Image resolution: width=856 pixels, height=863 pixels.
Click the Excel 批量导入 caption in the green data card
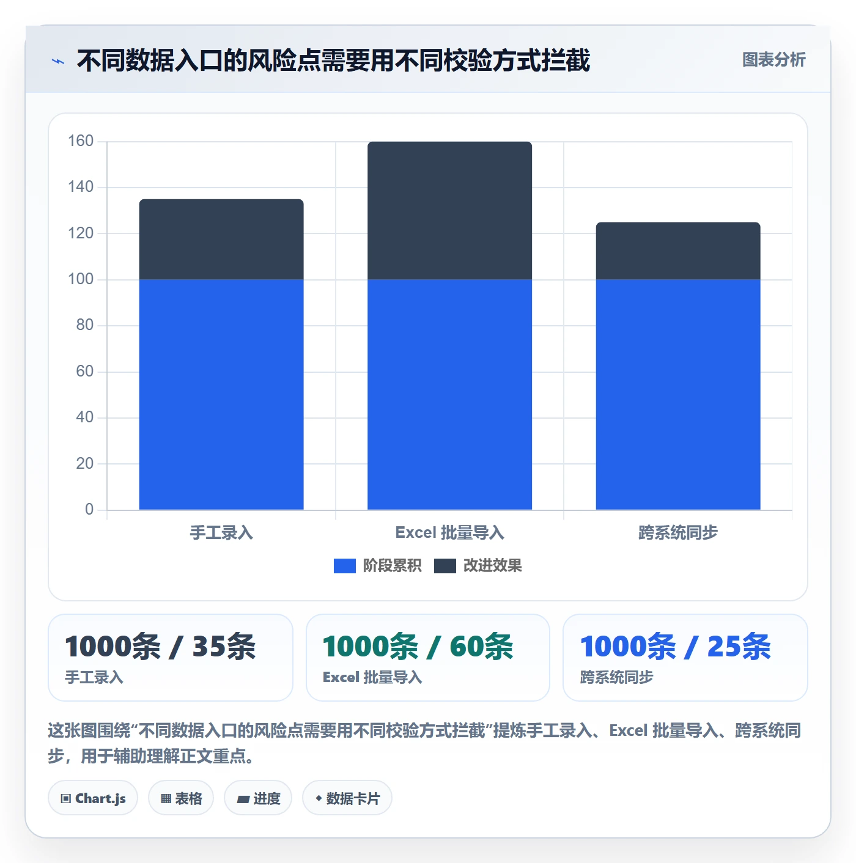[372, 677]
